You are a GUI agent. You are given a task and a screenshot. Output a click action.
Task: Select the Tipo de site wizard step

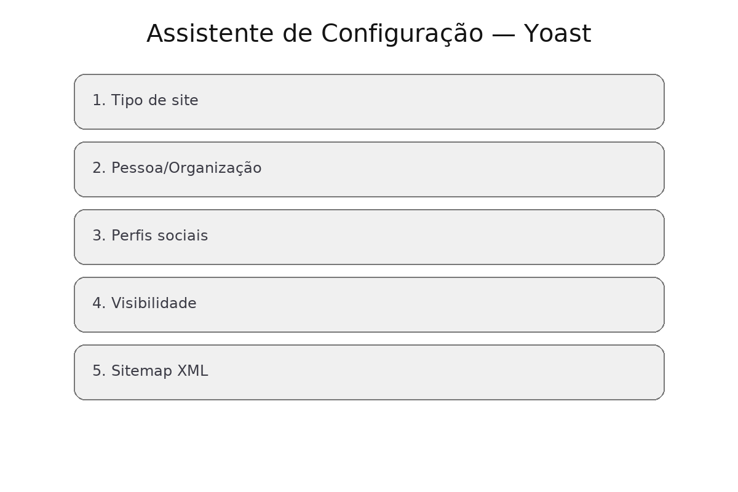pyautogui.click(x=369, y=101)
